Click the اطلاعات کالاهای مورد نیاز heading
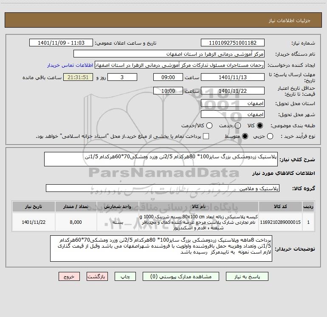327x317 pixels. 283,173
